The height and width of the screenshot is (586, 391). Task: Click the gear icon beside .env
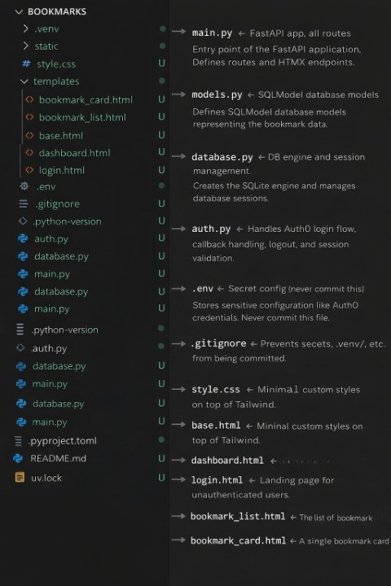[24, 186]
